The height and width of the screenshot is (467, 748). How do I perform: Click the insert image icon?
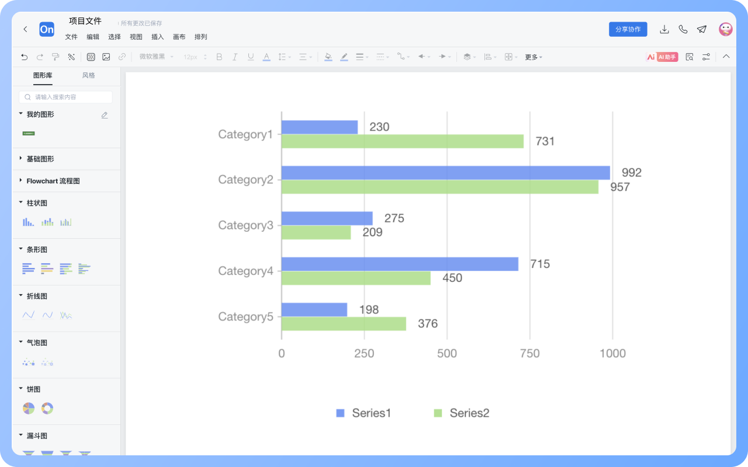point(106,57)
